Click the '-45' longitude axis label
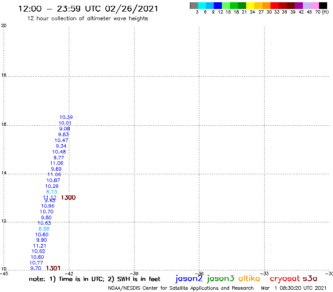Image resolution: width=333 pixels, height=292 pixels. pyautogui.click(x=4, y=274)
